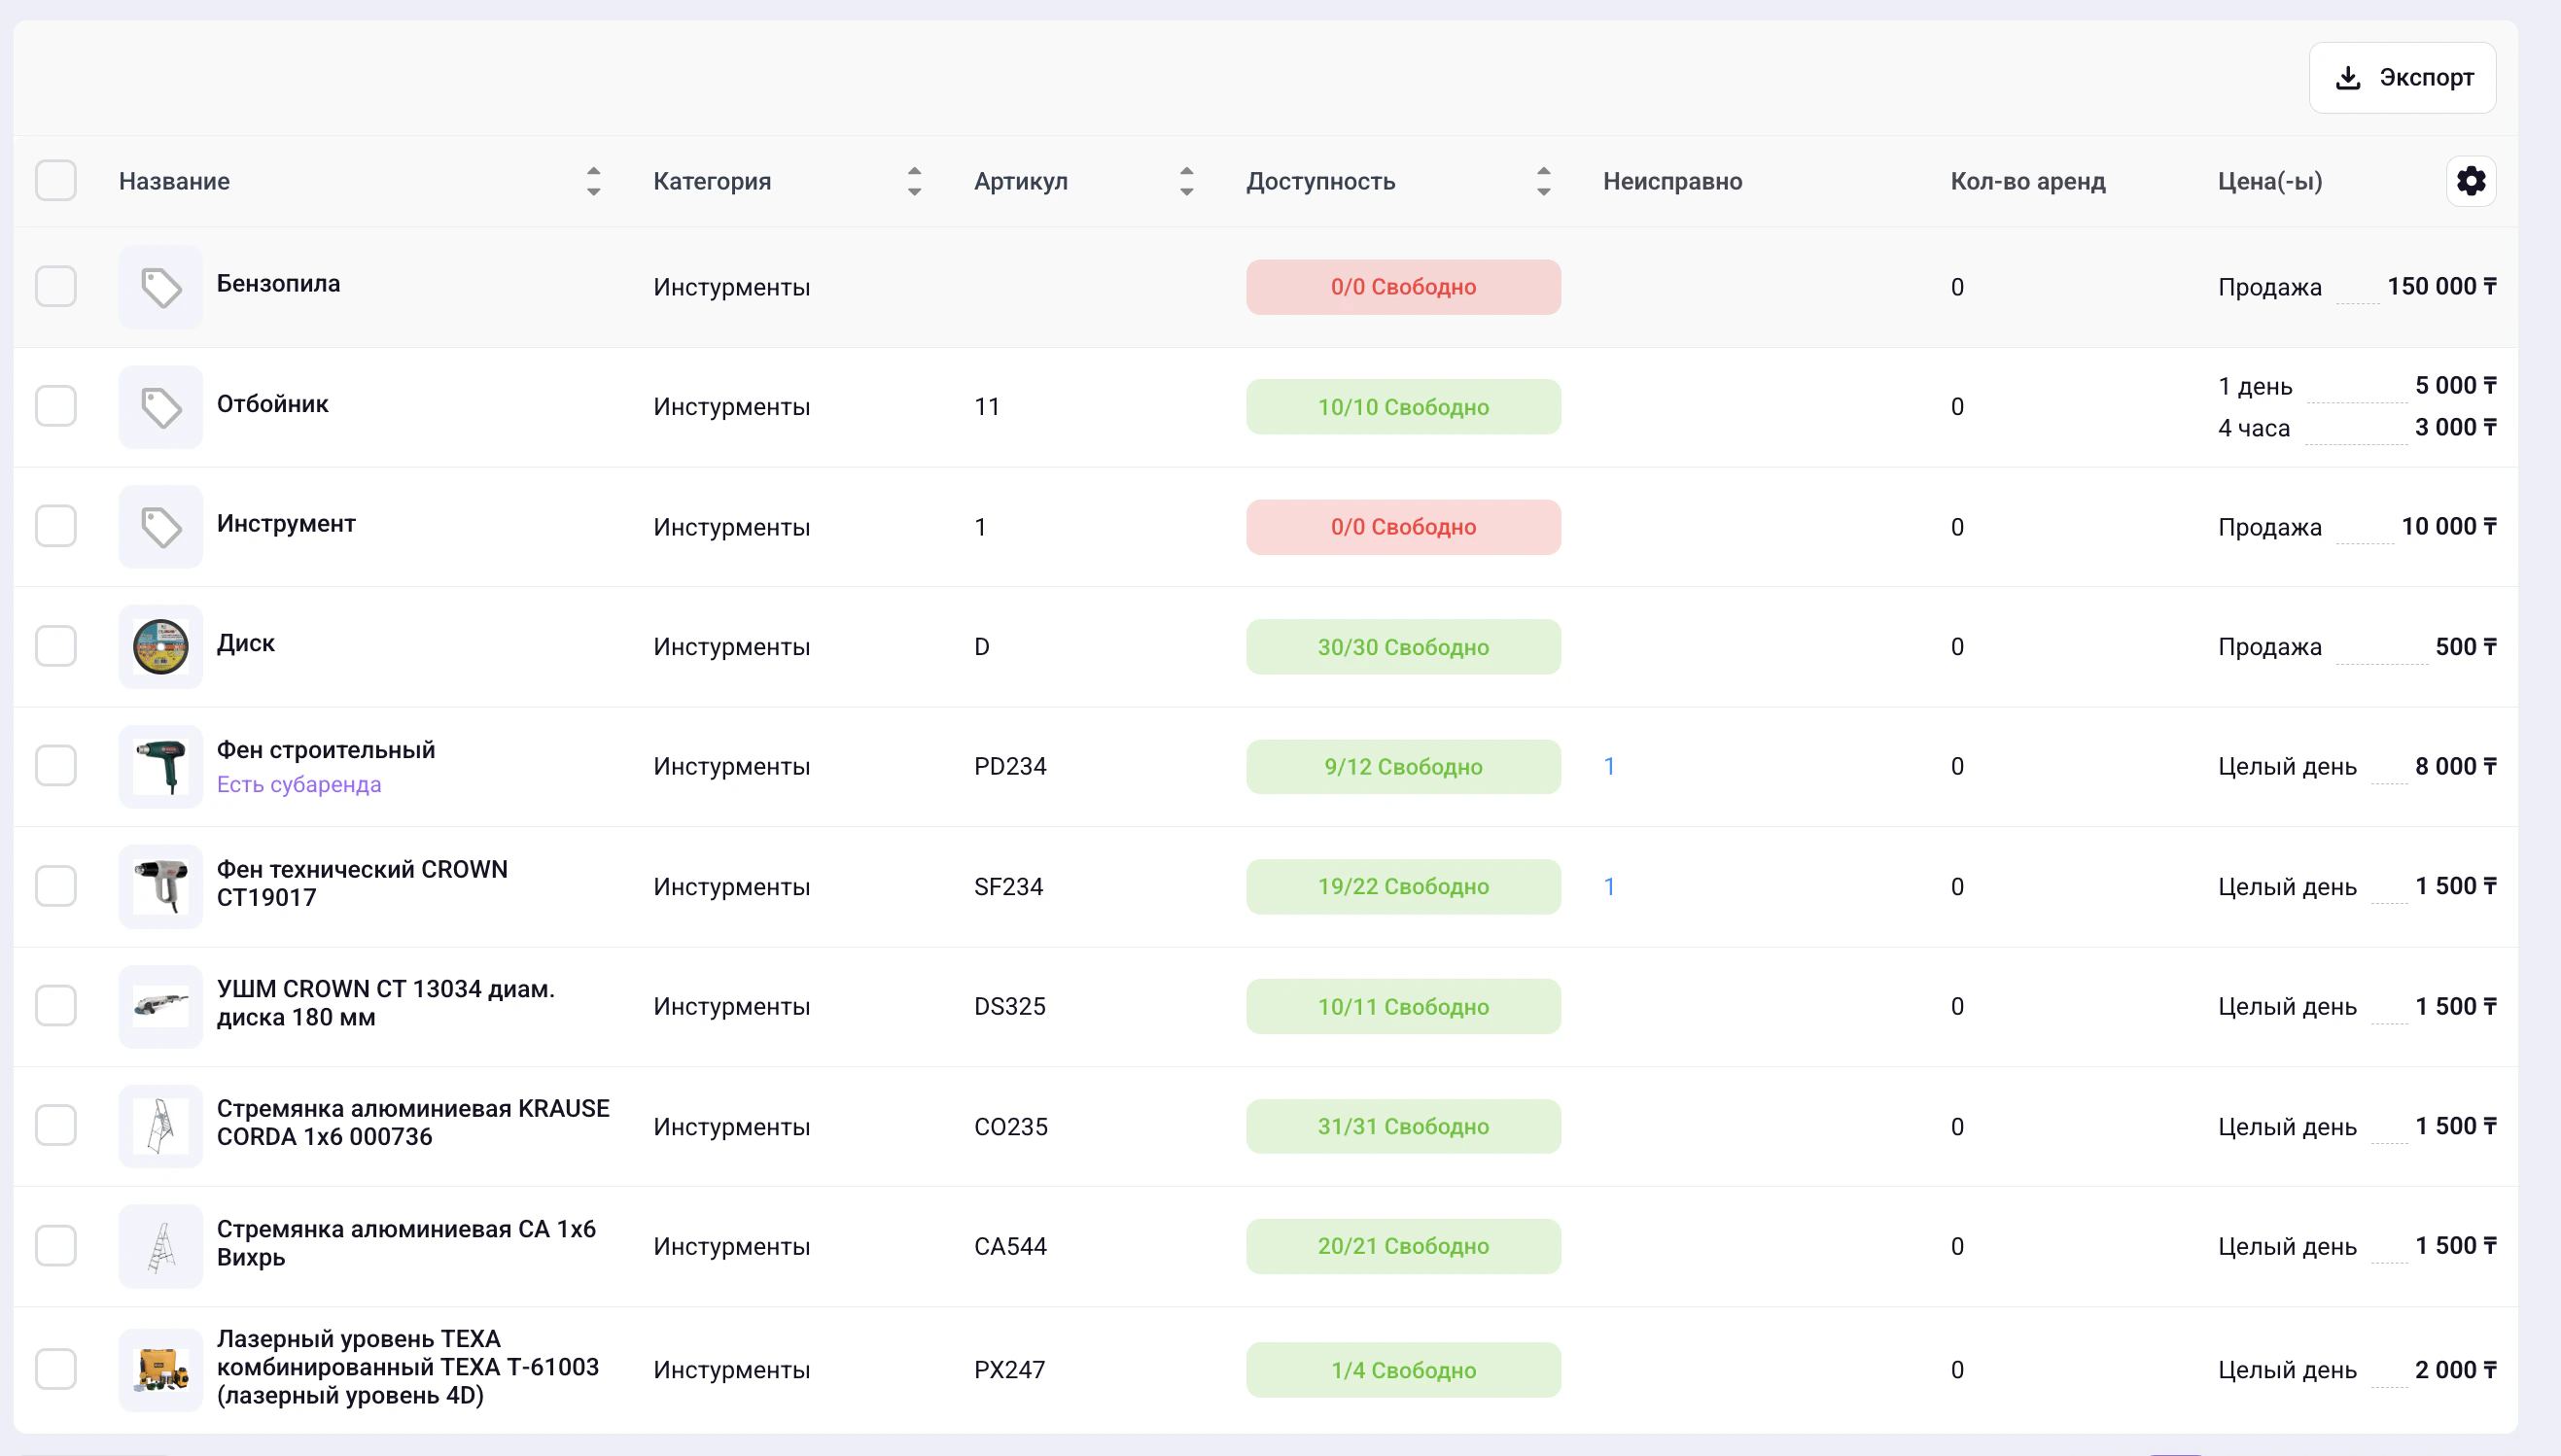
Task: Click the Инструмент tag placeholder icon
Action: [161, 527]
